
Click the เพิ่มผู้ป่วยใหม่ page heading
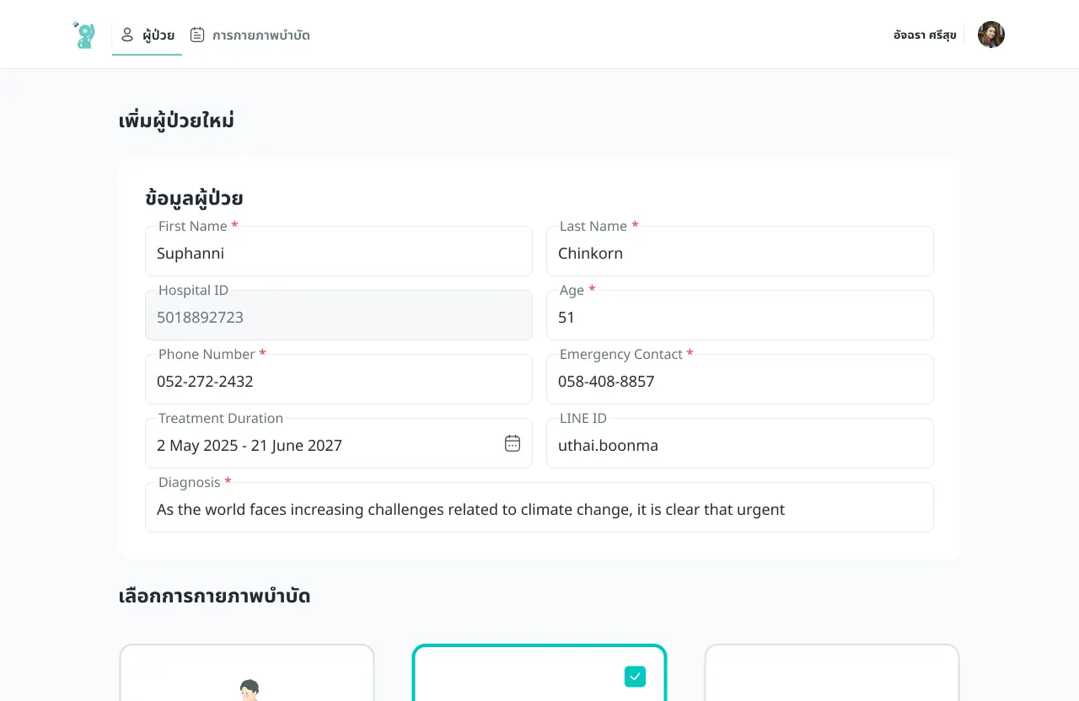click(176, 120)
